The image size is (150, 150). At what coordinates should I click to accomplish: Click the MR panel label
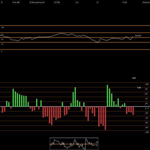[134, 78]
